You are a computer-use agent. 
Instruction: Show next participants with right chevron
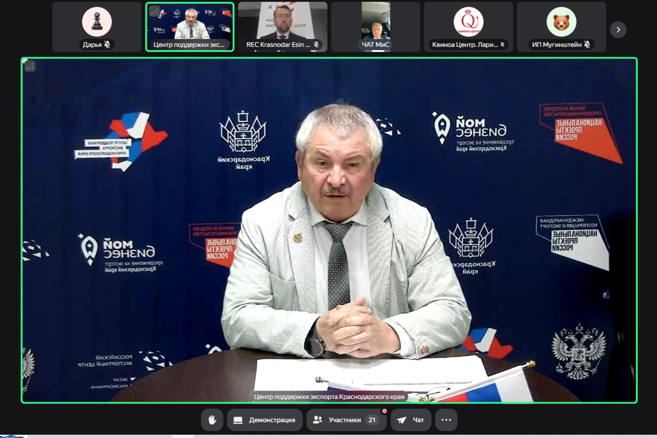[x=618, y=30]
